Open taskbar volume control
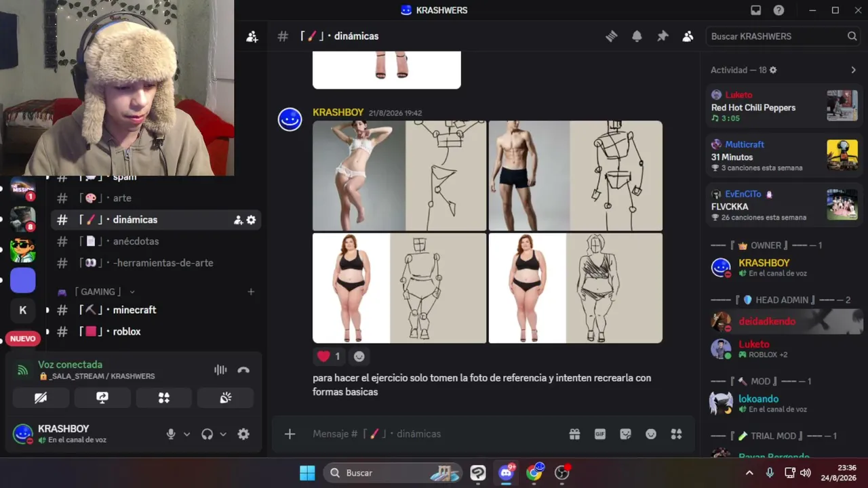Image resolution: width=868 pixels, height=488 pixels. pos(806,472)
